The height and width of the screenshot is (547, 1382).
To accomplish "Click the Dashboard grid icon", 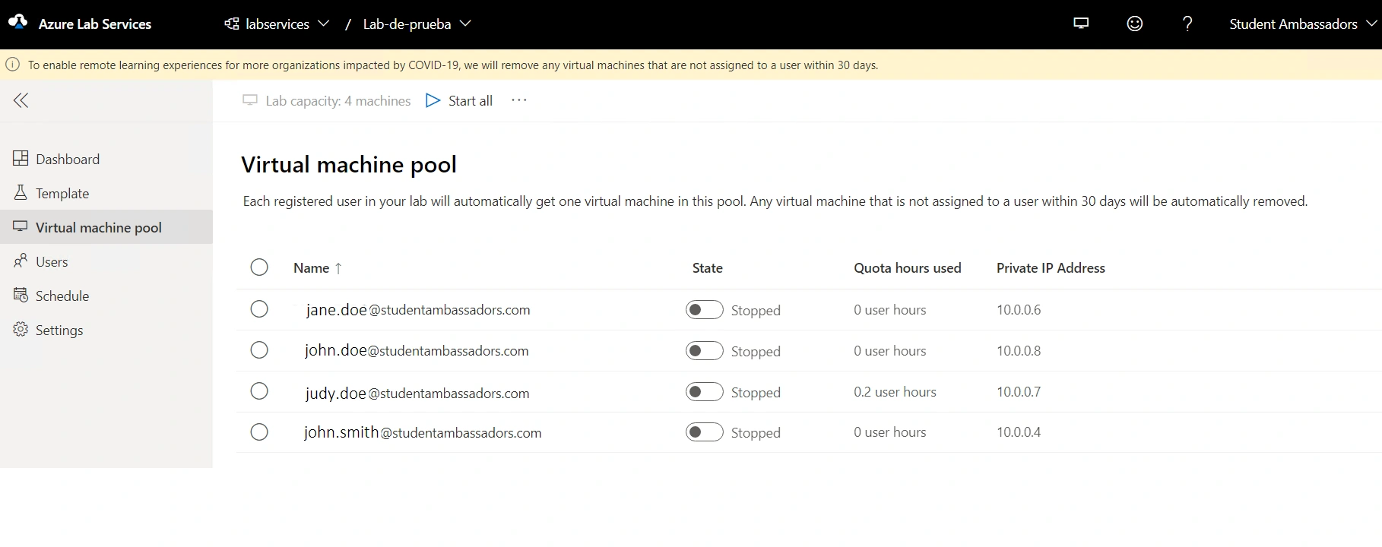I will point(21,158).
